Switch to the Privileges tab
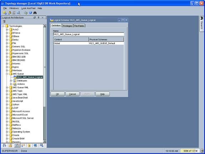205x154 pixels. pyautogui.click(x=67, y=26)
